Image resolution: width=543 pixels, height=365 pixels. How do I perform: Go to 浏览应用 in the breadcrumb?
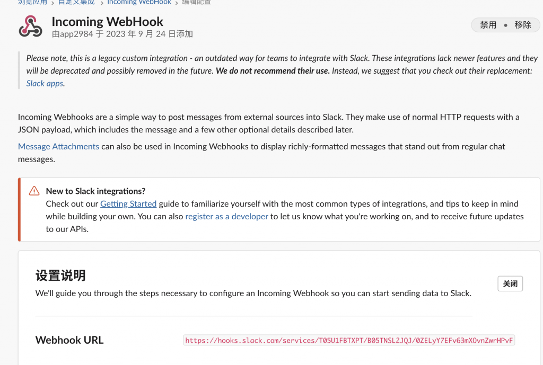(x=33, y=2)
